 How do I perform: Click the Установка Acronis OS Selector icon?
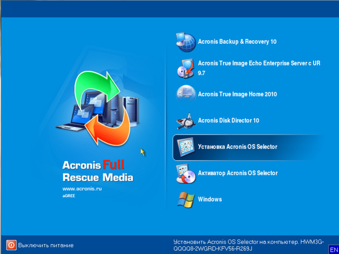[x=186, y=147]
